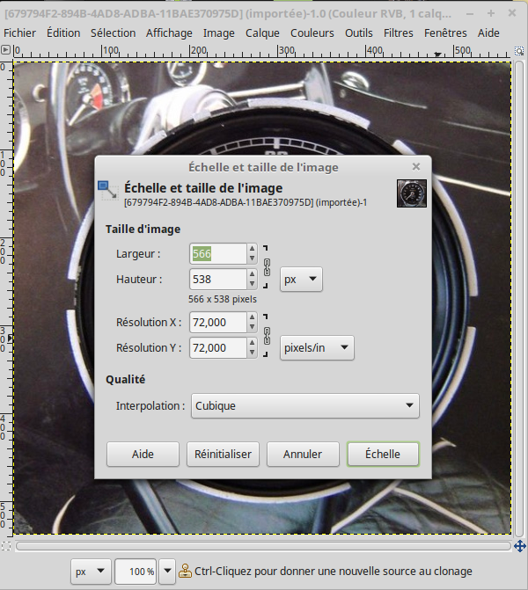Viewport: 528px width, 590px height.
Task: Open the Affichage menu
Action: coord(169,33)
